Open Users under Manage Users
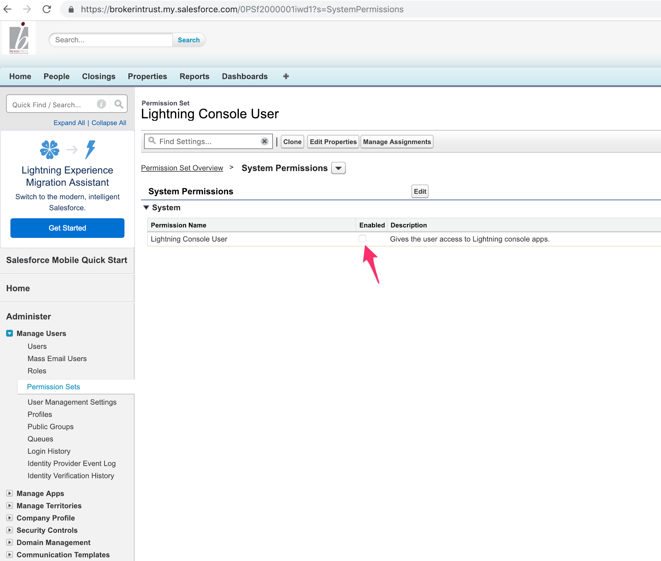 pos(37,346)
